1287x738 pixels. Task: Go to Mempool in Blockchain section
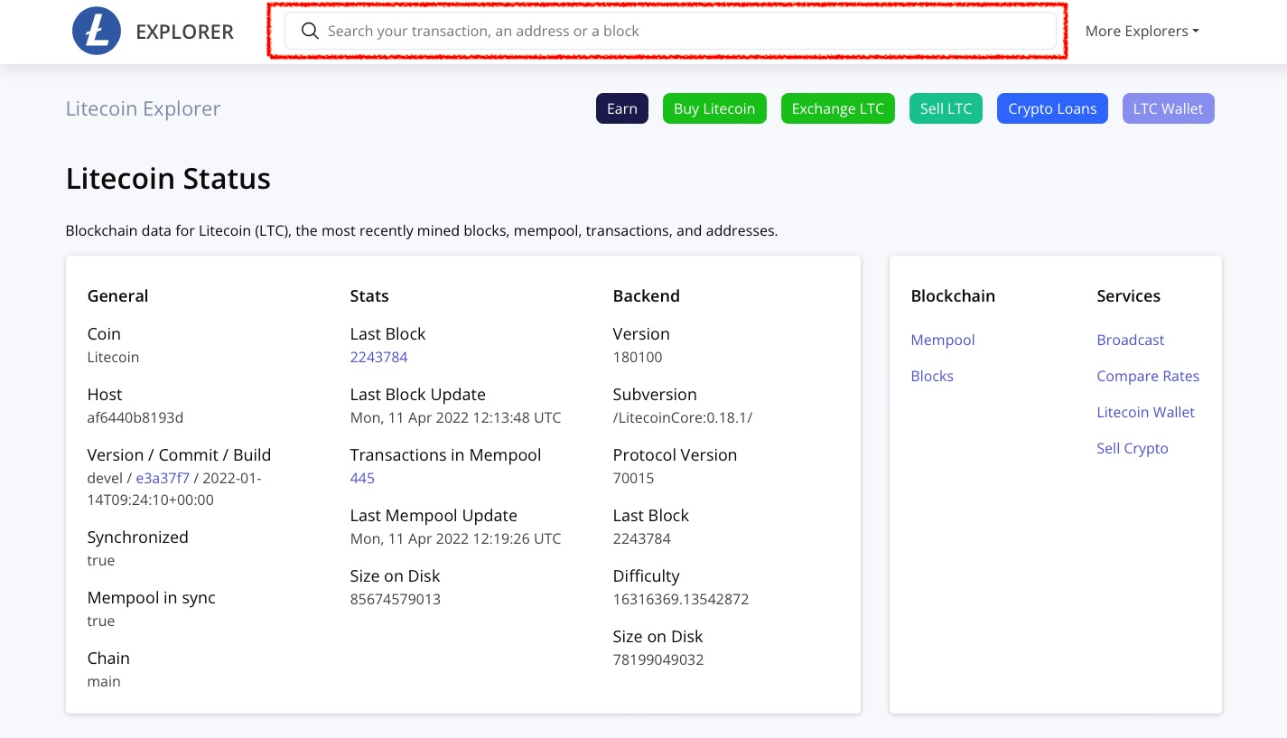942,341
